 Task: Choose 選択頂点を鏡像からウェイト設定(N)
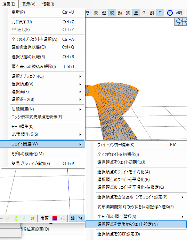coord(136,224)
